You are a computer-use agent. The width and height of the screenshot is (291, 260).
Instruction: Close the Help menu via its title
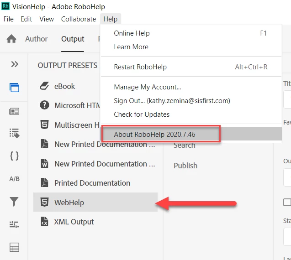coord(111,19)
